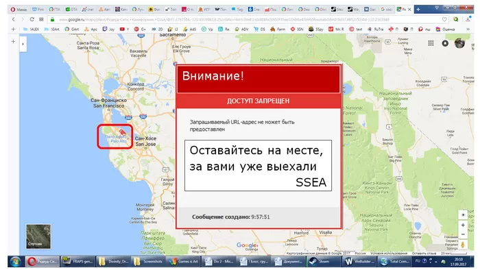Open the G+ bookmark
Viewport: 480px width, 270px height.
pyautogui.click(x=140, y=29)
